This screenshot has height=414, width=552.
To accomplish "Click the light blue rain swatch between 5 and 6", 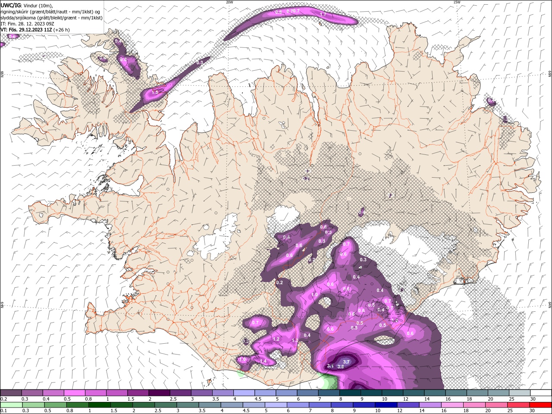I will pyautogui.click(x=276, y=405).
